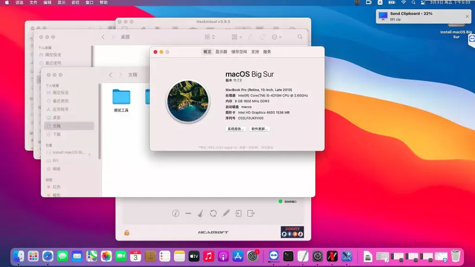Open the 访达 menu in menu bar
Screen dimensions: 475x267
pyautogui.click(x=19, y=2)
